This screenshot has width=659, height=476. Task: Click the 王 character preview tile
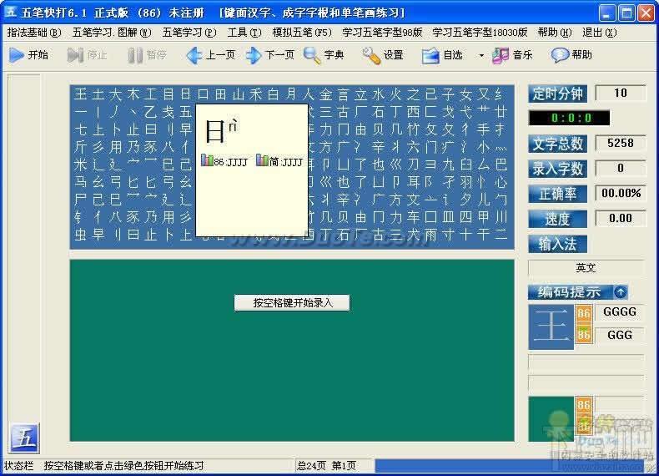(x=551, y=326)
